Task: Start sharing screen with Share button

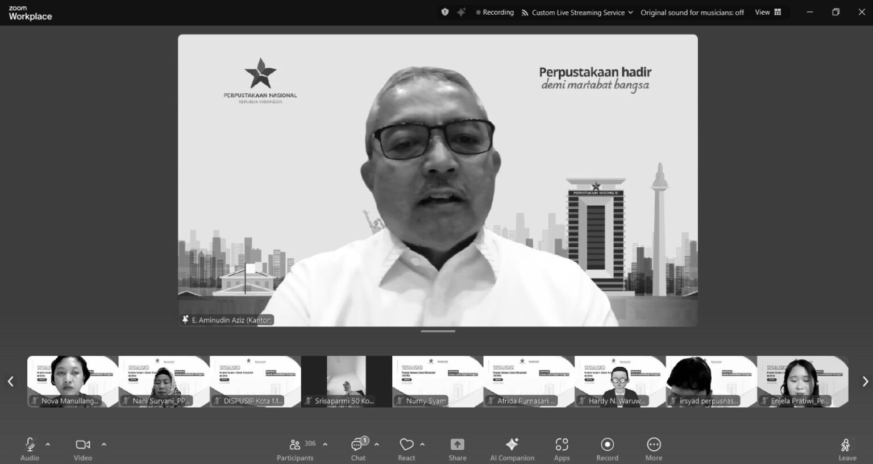Action: 457,449
